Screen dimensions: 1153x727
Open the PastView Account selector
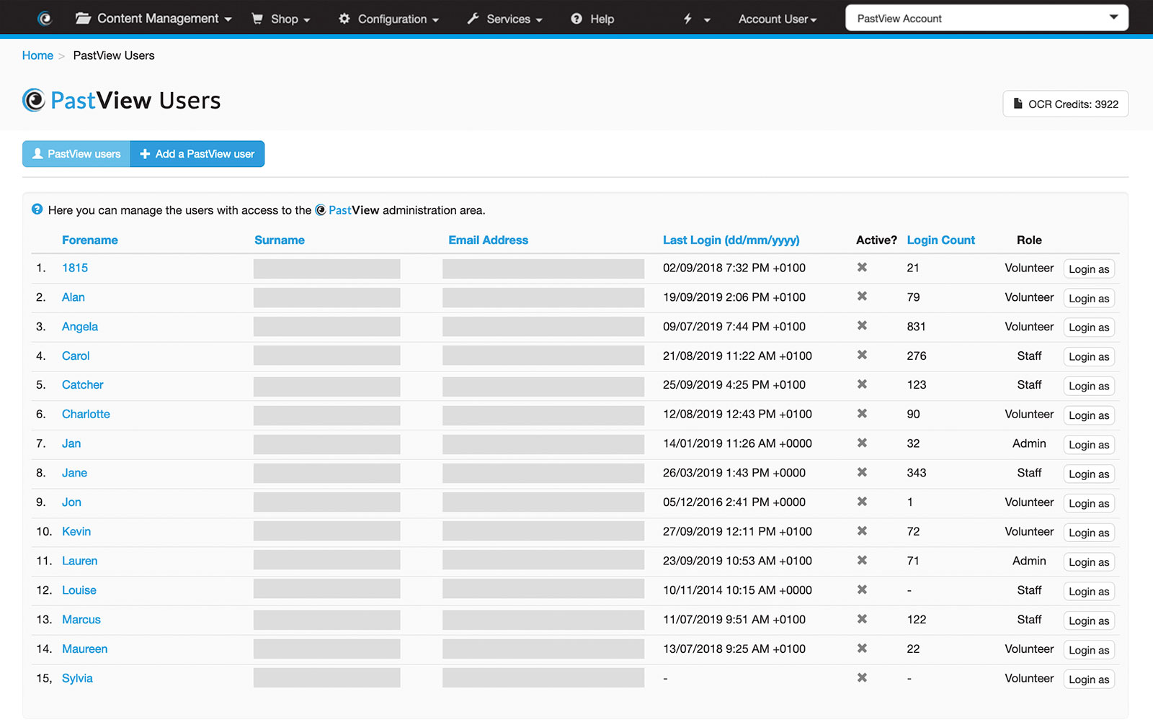[x=987, y=19]
